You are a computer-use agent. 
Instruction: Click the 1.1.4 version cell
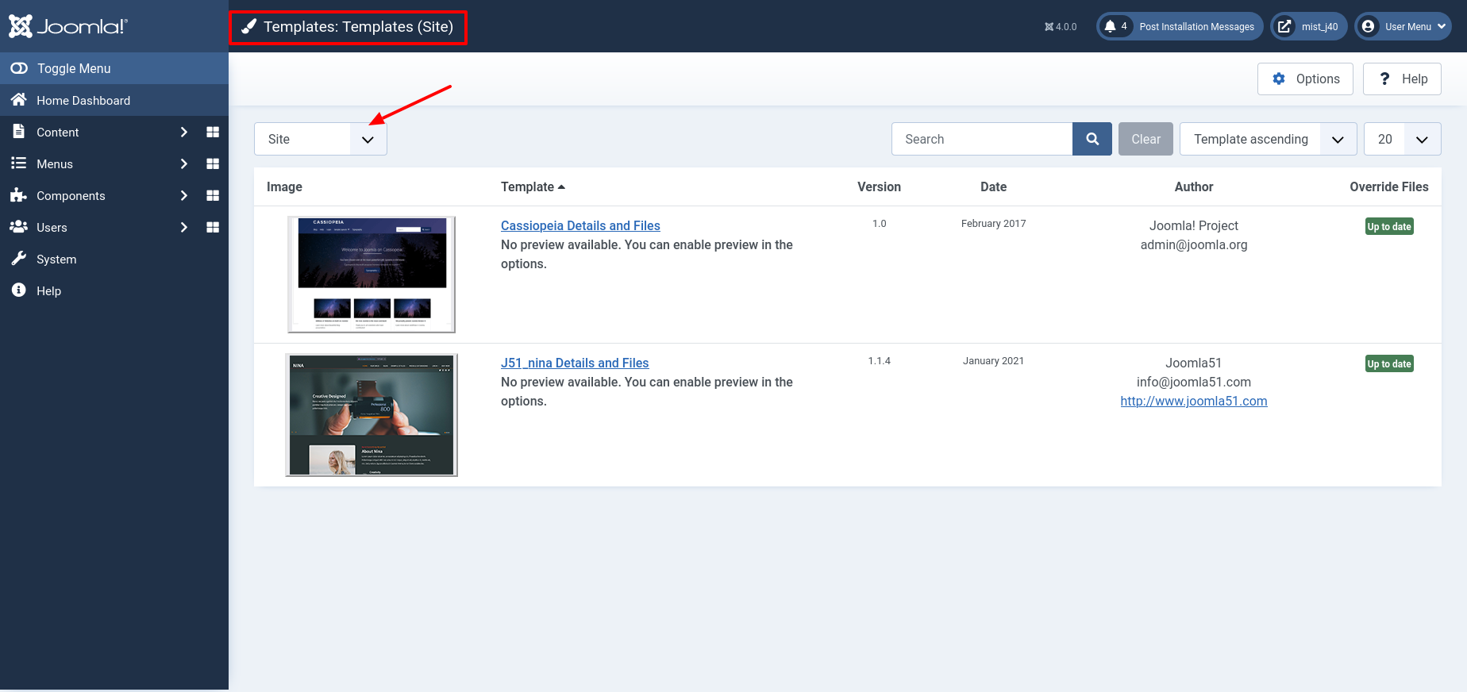coord(879,361)
